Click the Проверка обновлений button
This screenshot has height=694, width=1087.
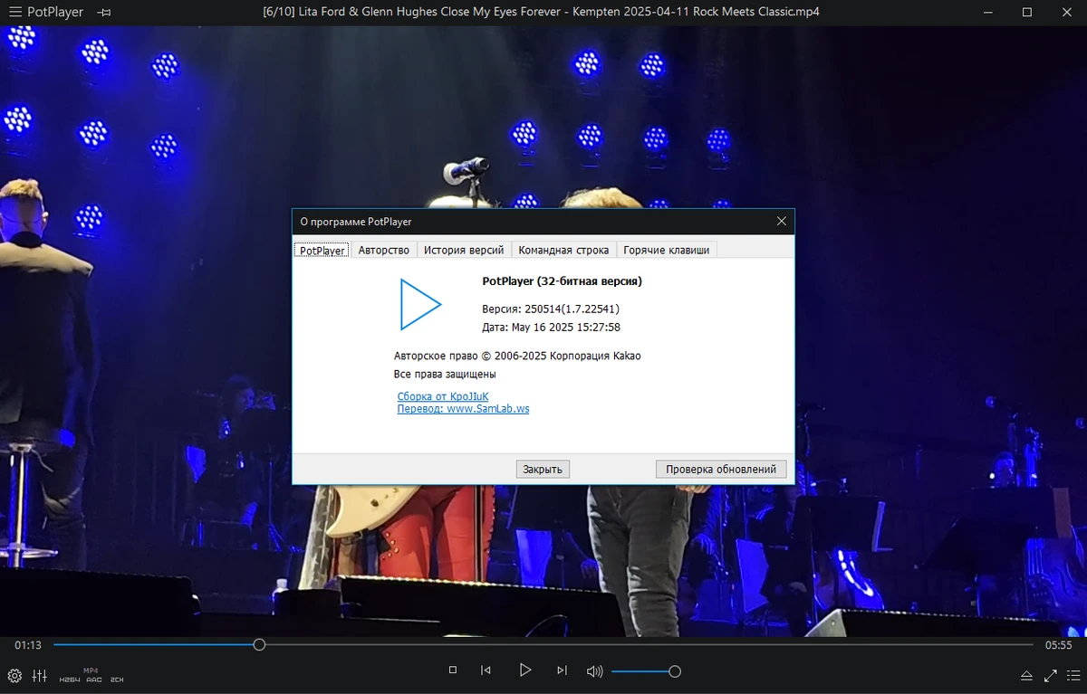(721, 469)
